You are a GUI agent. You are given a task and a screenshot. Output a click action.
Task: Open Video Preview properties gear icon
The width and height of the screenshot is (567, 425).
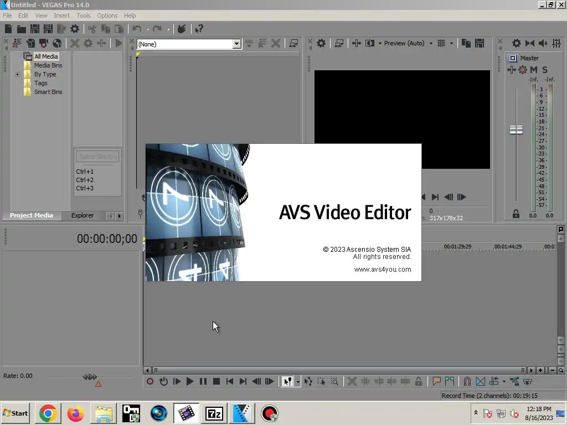coord(321,43)
